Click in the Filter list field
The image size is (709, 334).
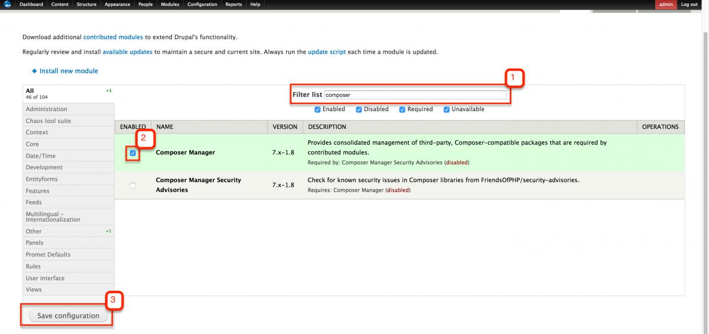point(415,95)
